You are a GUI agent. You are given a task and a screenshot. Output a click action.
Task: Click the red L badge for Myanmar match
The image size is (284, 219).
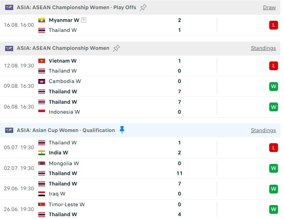pos(274,25)
